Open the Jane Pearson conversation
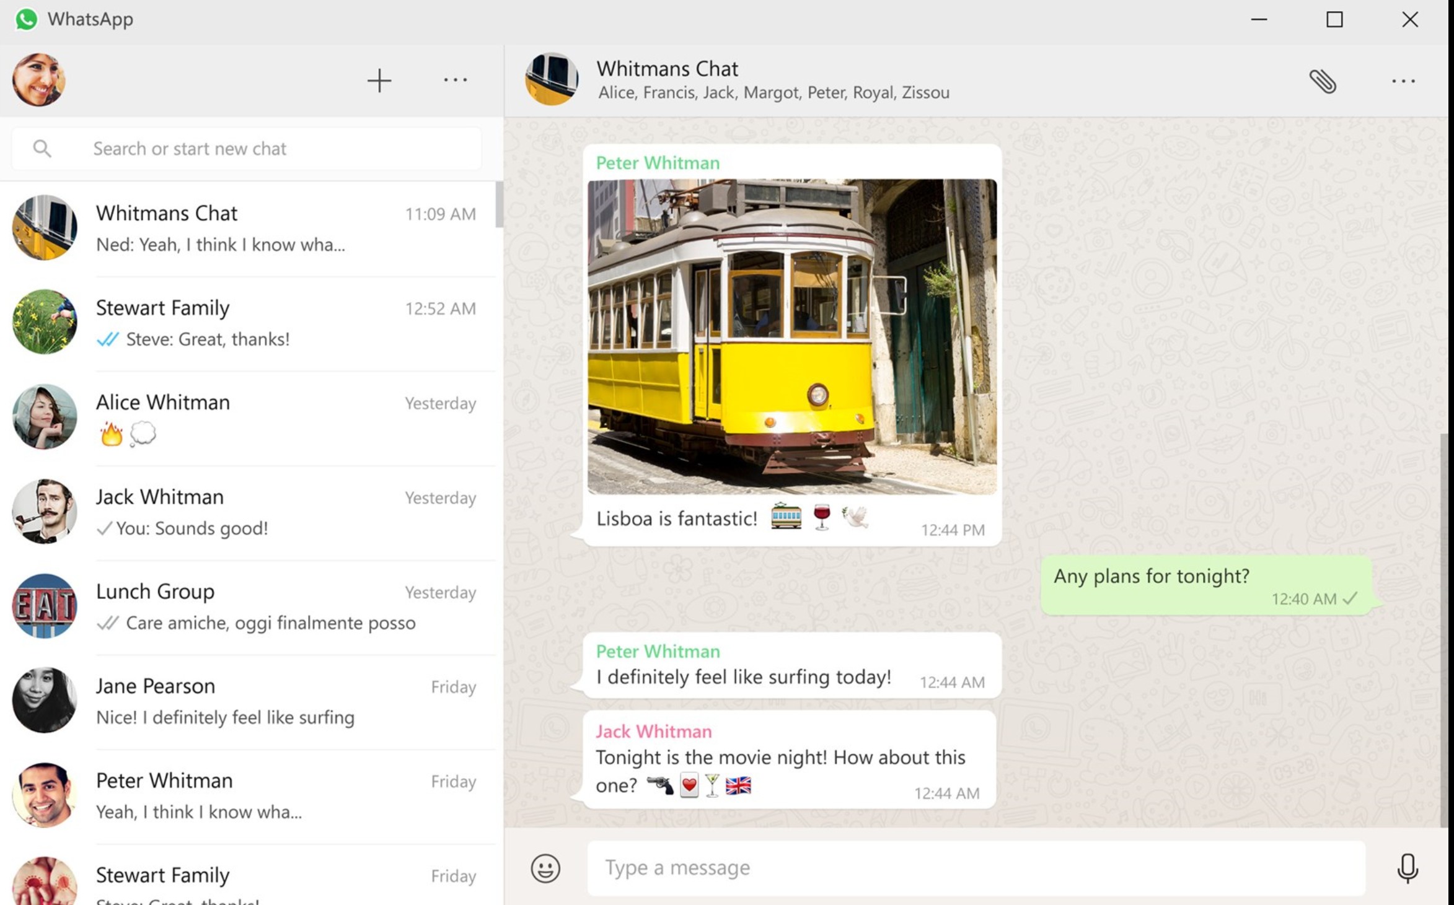The image size is (1454, 905). (248, 702)
